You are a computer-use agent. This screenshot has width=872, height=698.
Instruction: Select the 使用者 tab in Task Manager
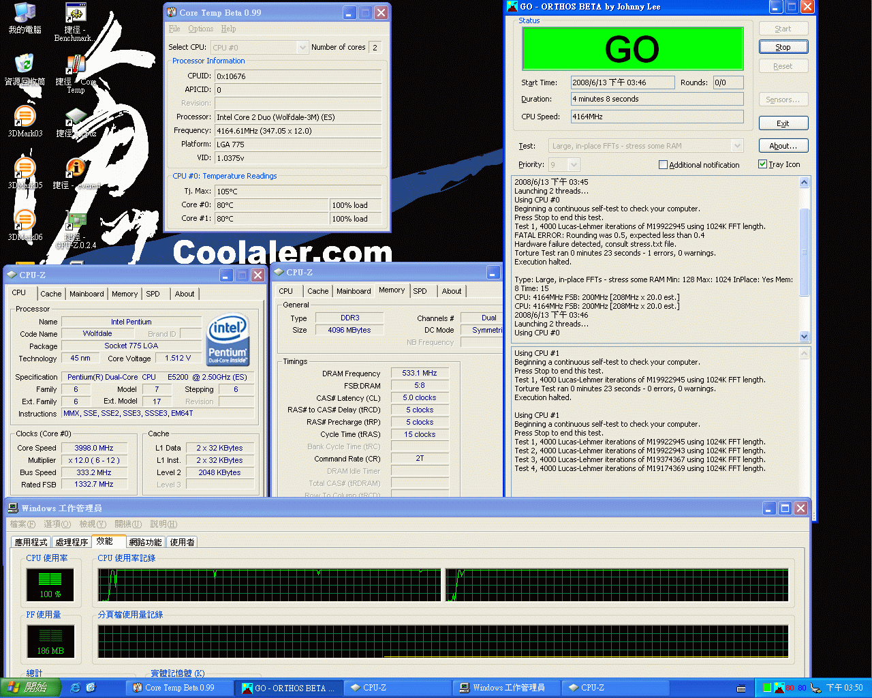[182, 542]
